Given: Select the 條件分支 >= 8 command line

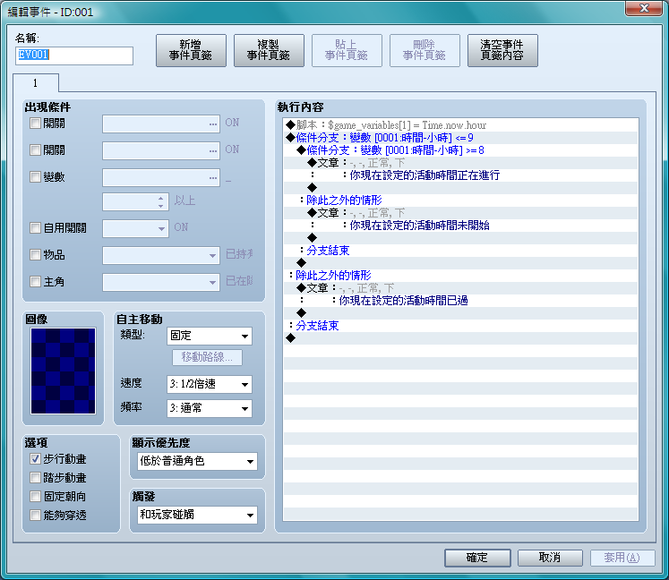Looking at the screenshot, I should click(x=461, y=150).
